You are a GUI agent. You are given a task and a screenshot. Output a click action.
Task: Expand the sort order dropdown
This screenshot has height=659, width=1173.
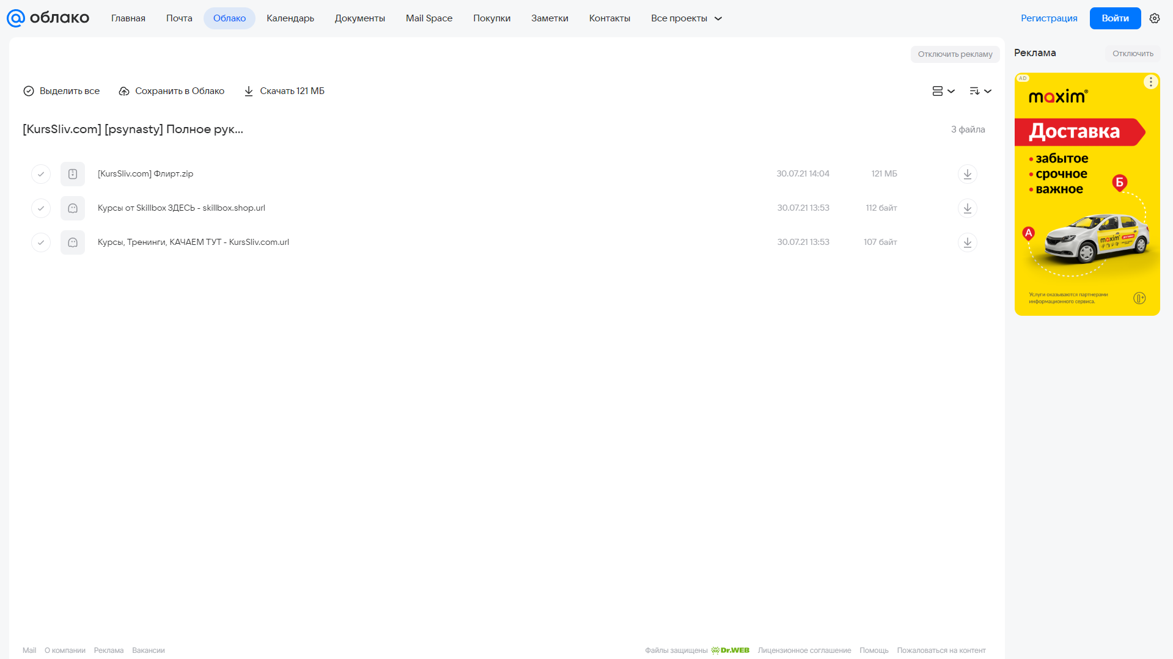coord(980,91)
